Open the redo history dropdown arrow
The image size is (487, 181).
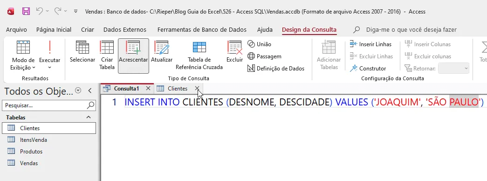(x=66, y=12)
